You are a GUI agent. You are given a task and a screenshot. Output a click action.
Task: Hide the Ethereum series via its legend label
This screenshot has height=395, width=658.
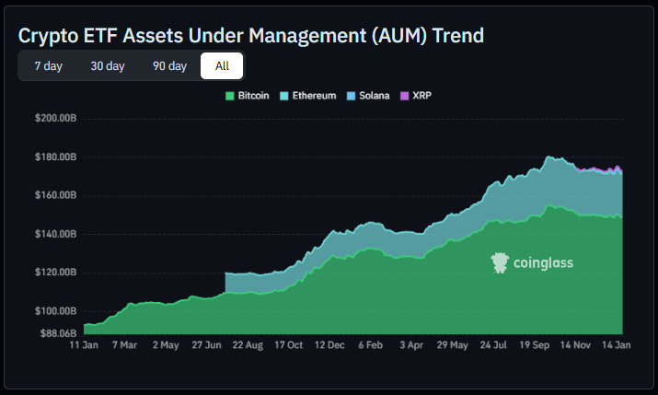(314, 96)
